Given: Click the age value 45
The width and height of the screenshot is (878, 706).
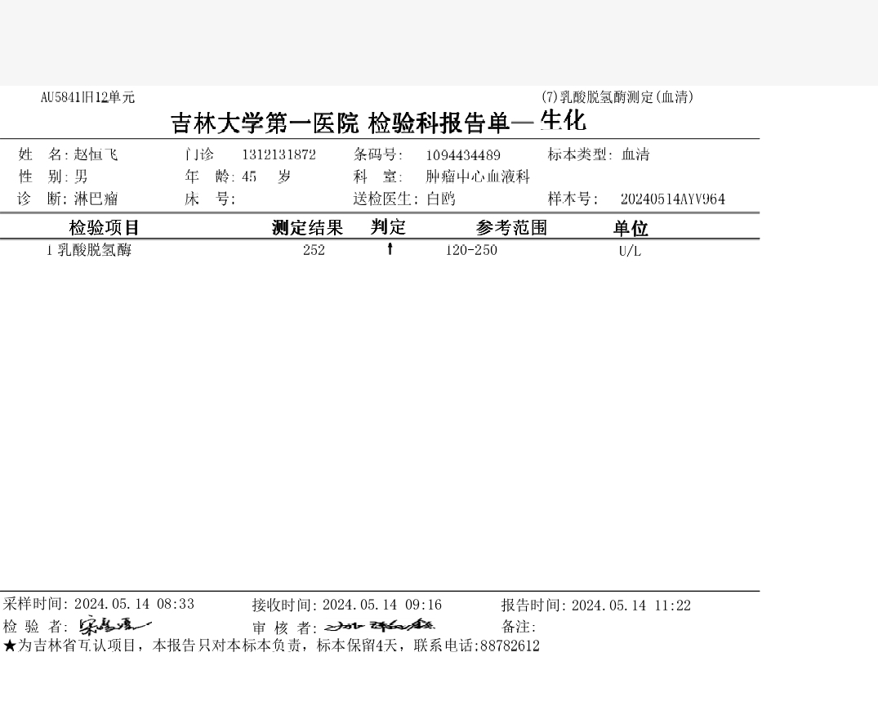Looking at the screenshot, I should [x=249, y=177].
